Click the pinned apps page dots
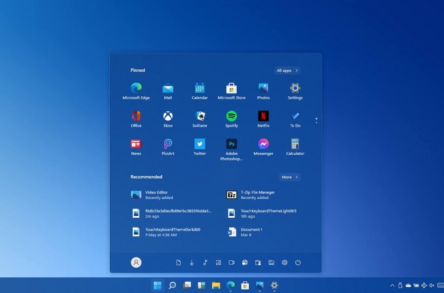 coord(316,121)
